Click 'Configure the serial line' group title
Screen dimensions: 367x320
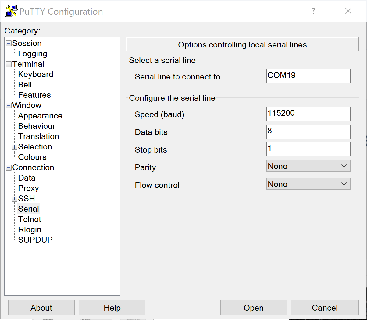(172, 98)
